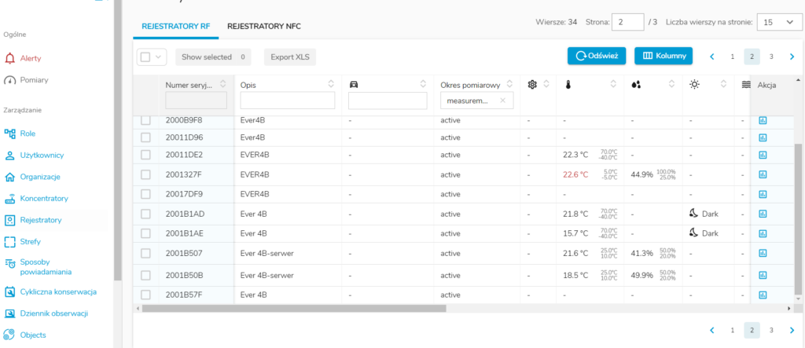Screen dimensions: 805x348
Task: Tick the select-all checkbox in toolbar
Action: (145, 57)
